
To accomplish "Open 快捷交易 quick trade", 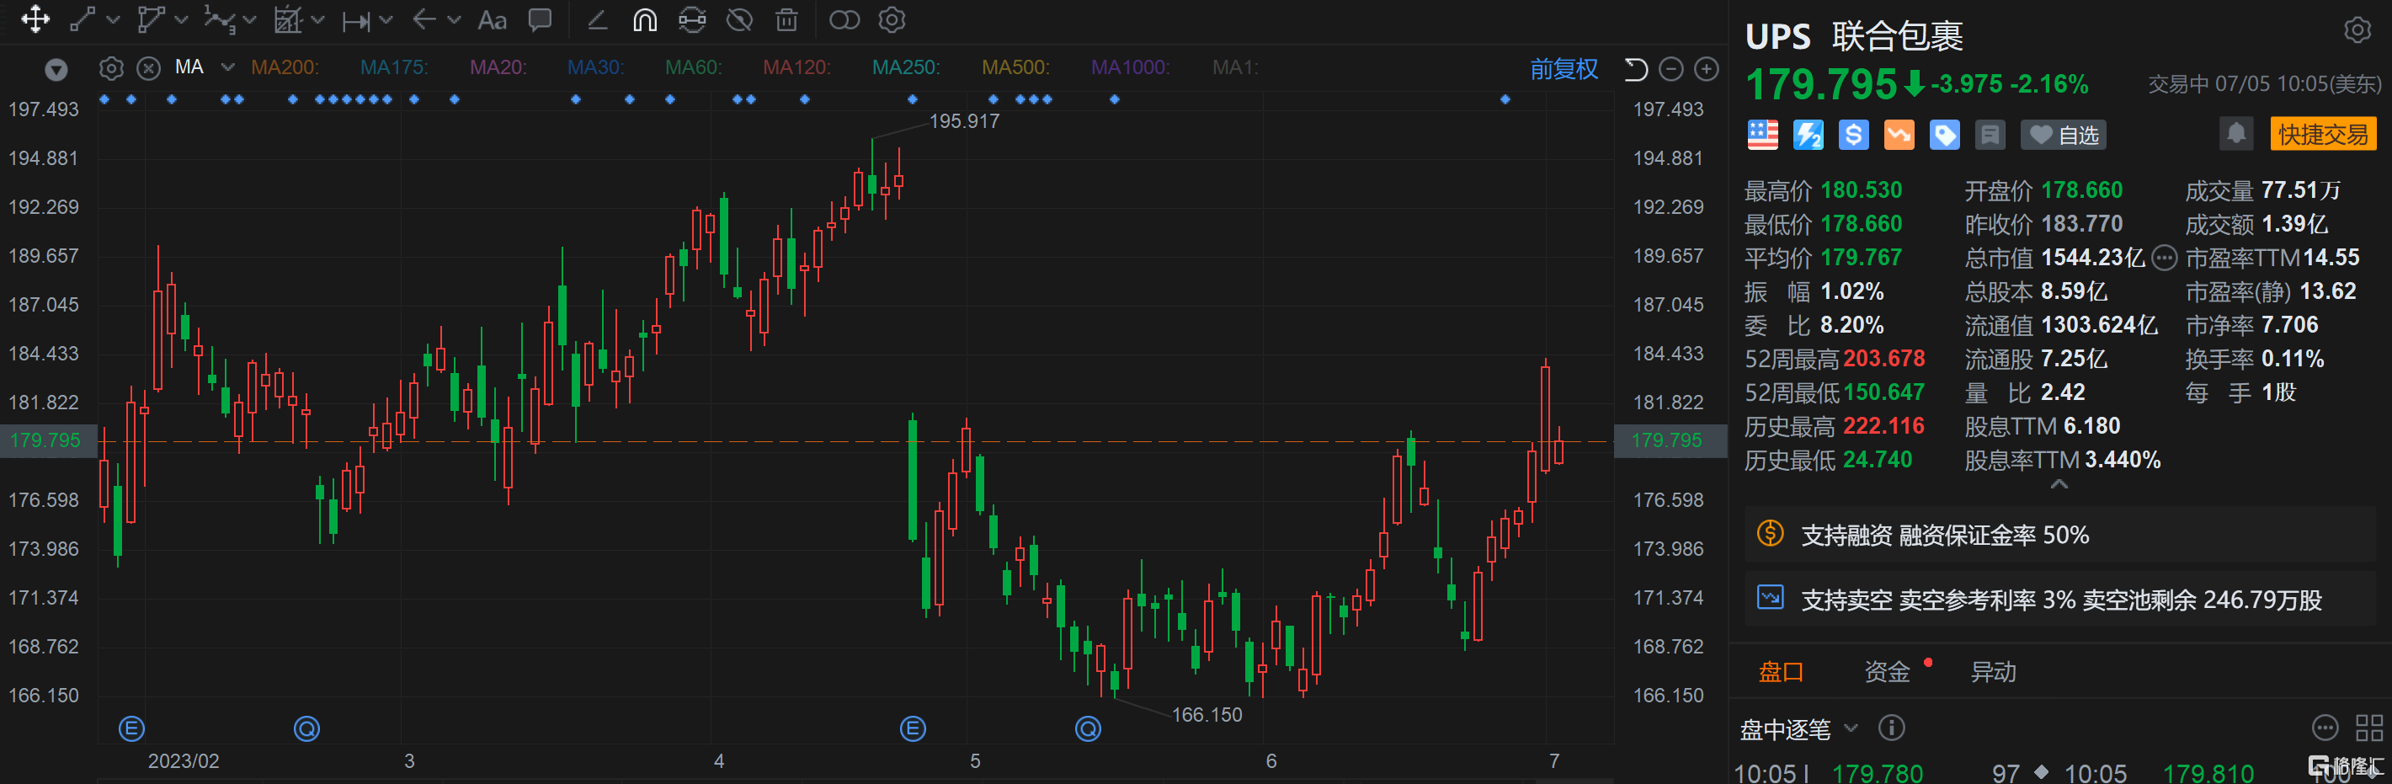I will click(2323, 134).
